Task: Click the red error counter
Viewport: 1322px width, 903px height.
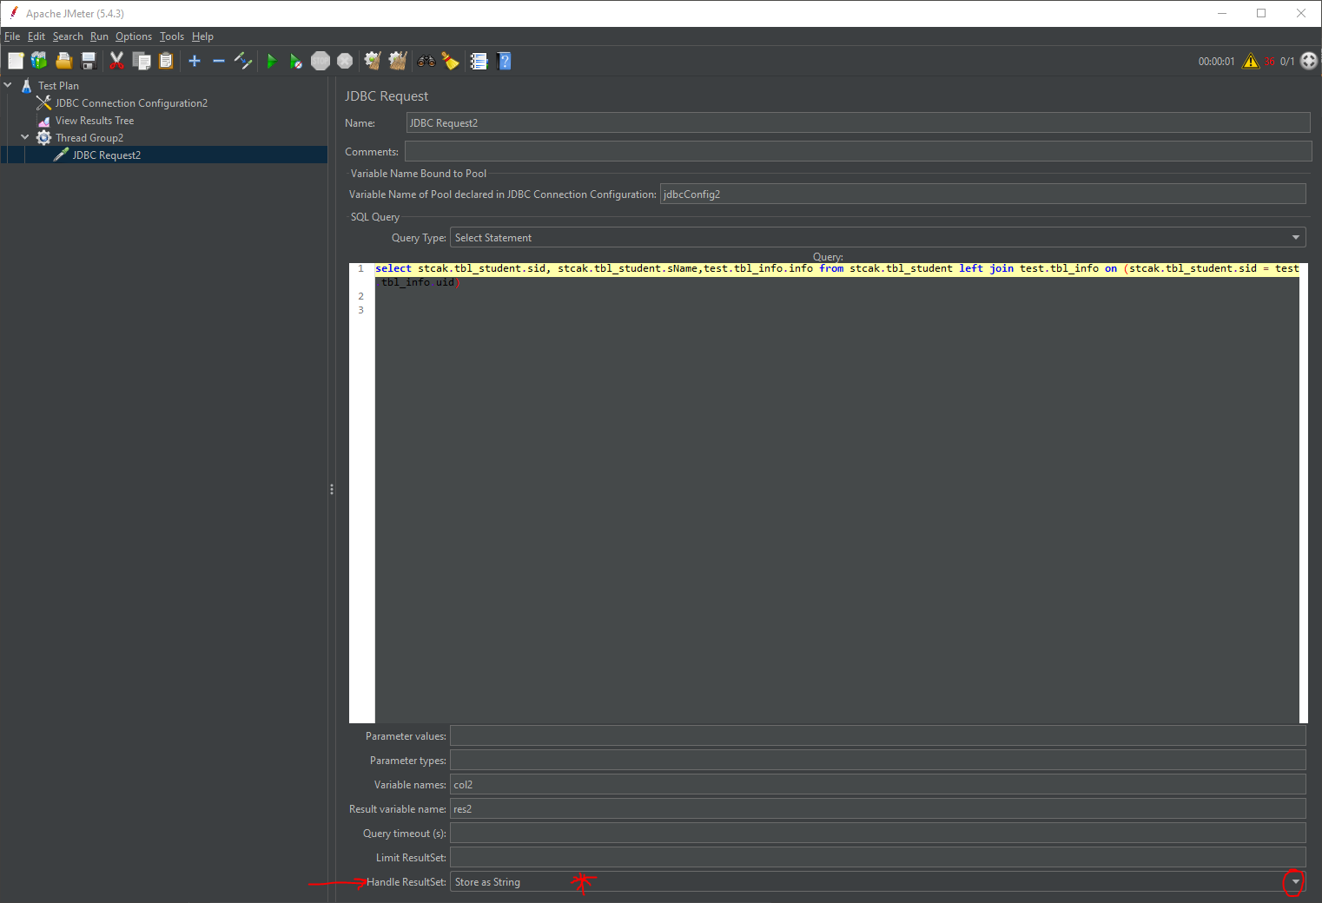Action: 1270,62
